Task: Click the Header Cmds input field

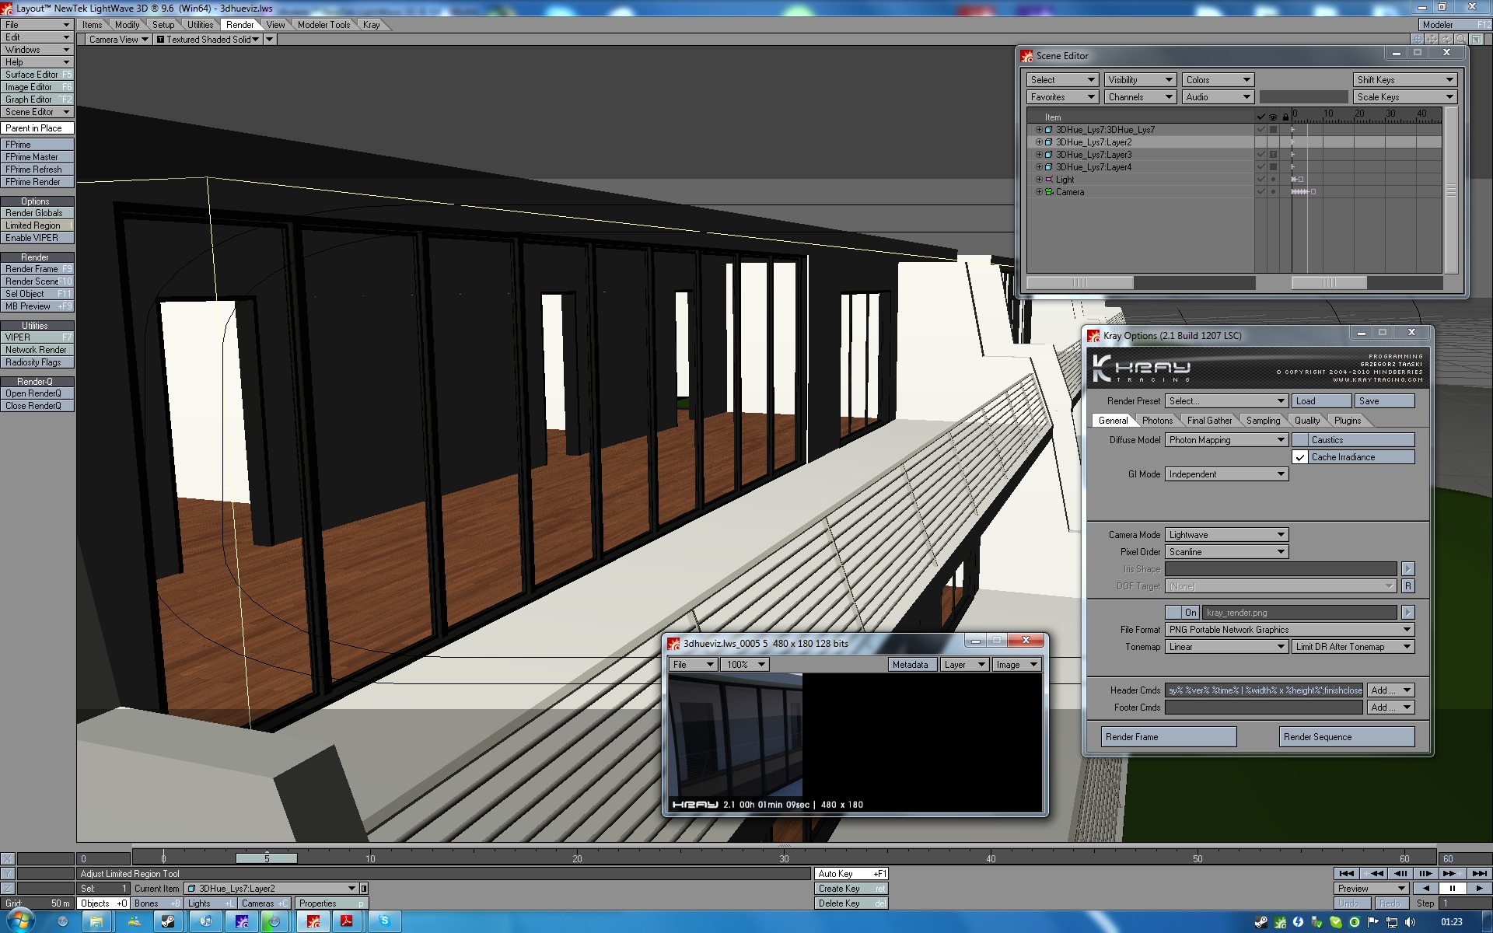Action: click(x=1264, y=690)
